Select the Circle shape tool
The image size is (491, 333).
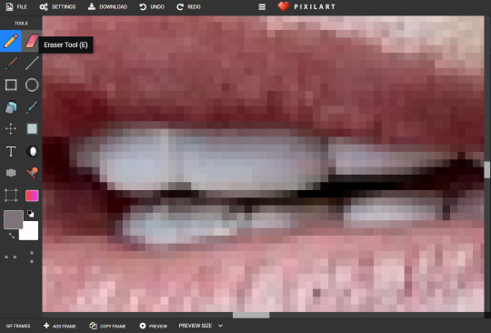32,85
